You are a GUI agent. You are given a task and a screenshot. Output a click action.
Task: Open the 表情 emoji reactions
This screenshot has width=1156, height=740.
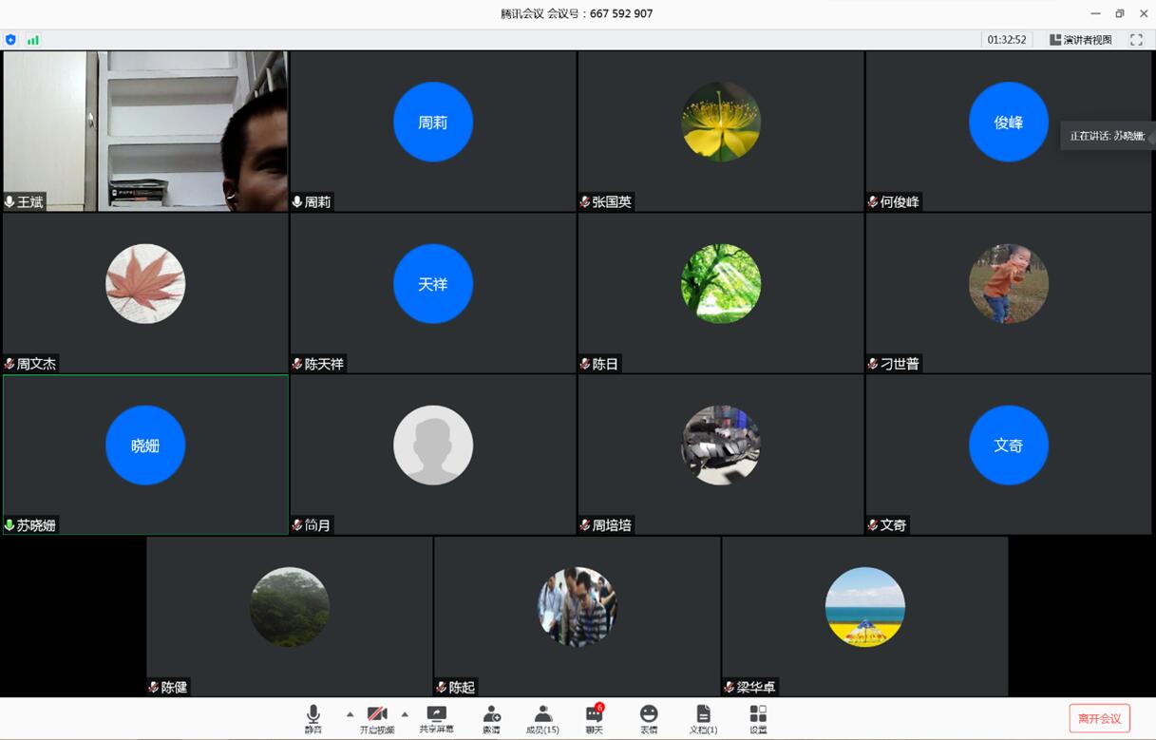[x=649, y=718]
